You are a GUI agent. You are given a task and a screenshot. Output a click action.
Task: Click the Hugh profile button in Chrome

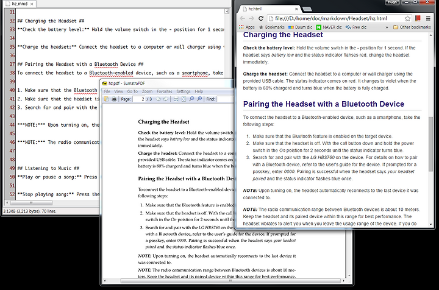(392, 2)
